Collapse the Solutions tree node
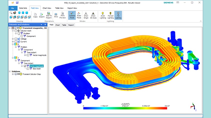The image size is (211, 118). click(10, 71)
